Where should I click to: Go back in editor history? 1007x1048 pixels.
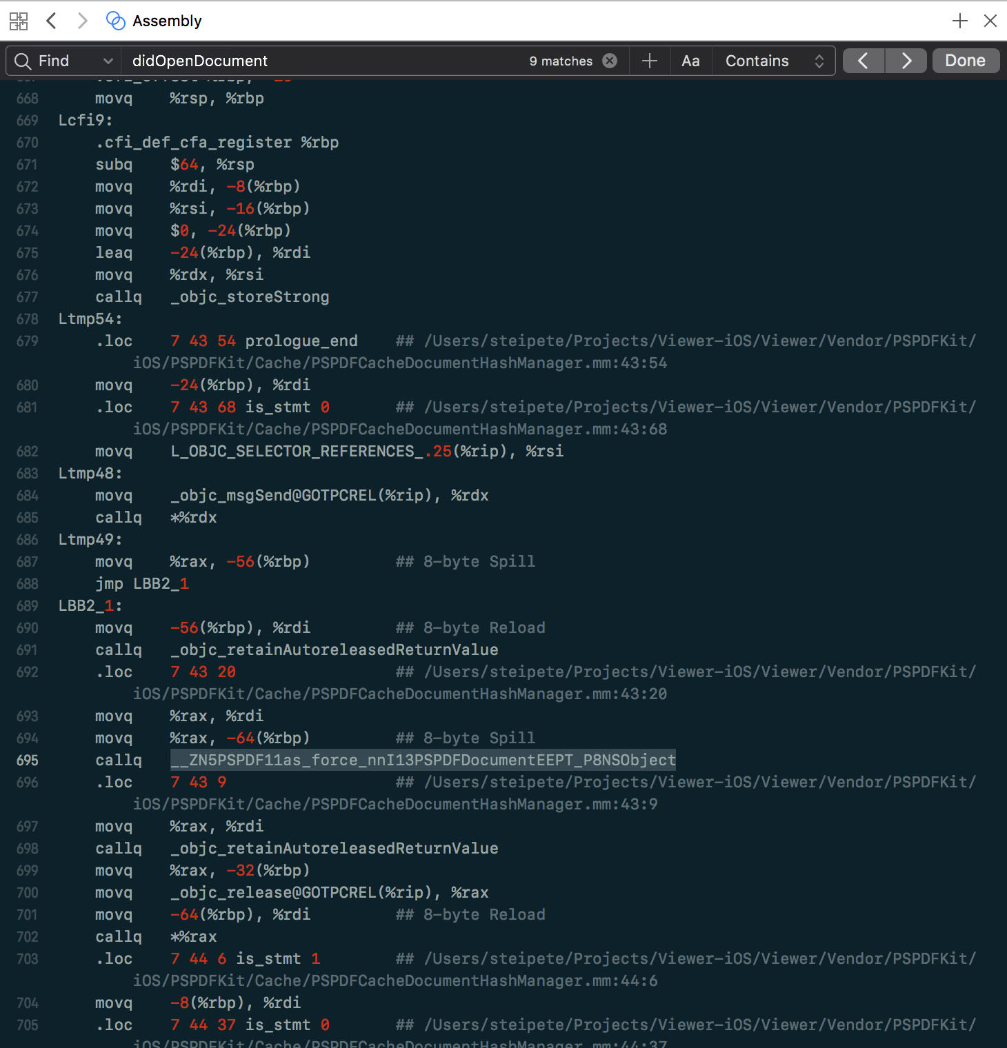(x=51, y=21)
